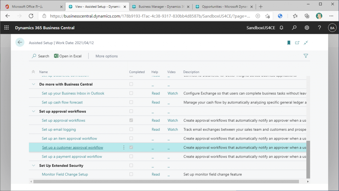The height and width of the screenshot is (191, 339).
Task: Open Set up a payment approval workflow
Action: pyautogui.click(x=72, y=157)
